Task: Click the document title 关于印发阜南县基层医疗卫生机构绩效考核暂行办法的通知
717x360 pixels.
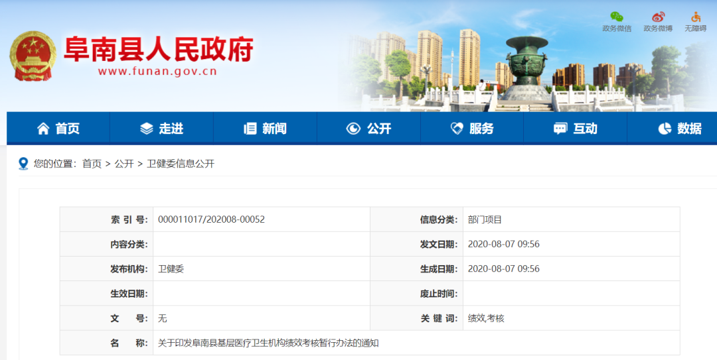Action: 268,343
